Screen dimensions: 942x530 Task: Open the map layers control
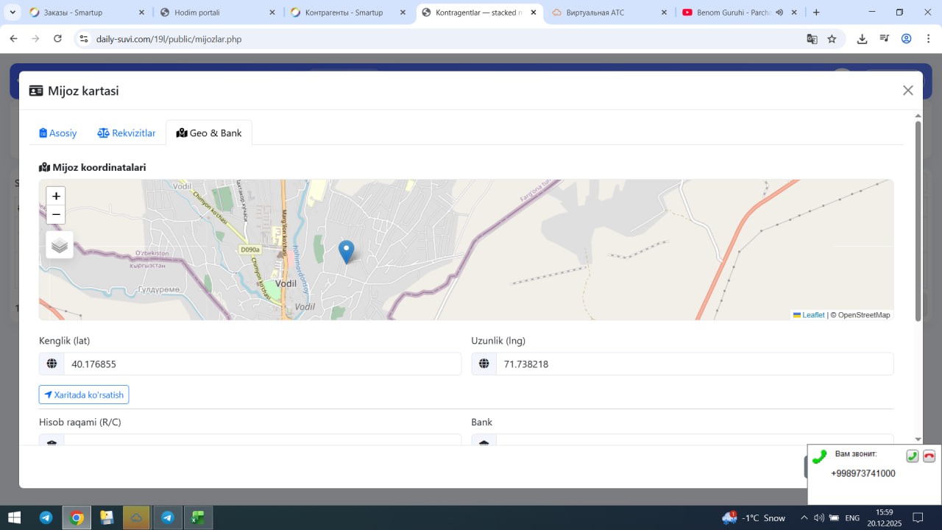coord(60,245)
